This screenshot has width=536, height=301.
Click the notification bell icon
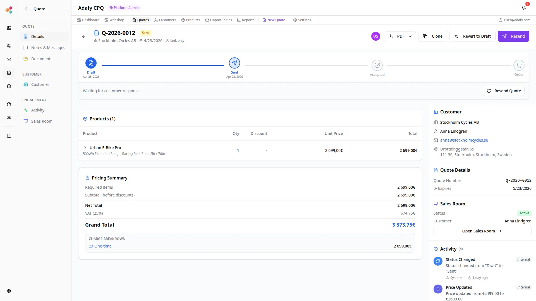point(523,8)
